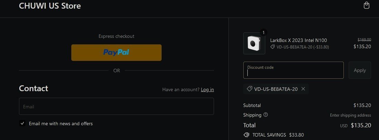Pay with PayPal express checkout

click(116, 52)
